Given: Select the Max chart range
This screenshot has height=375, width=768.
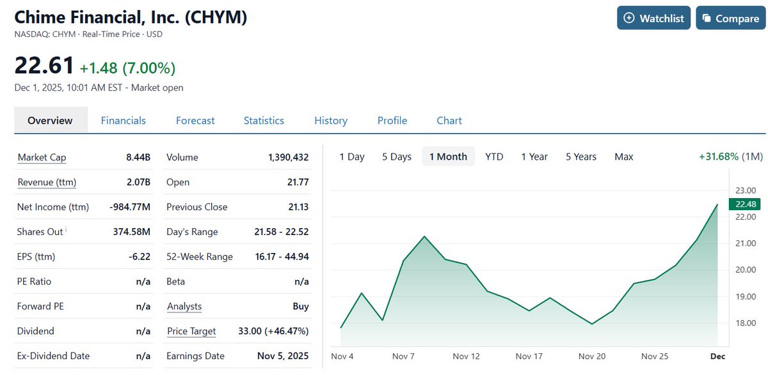Looking at the screenshot, I should [x=624, y=157].
